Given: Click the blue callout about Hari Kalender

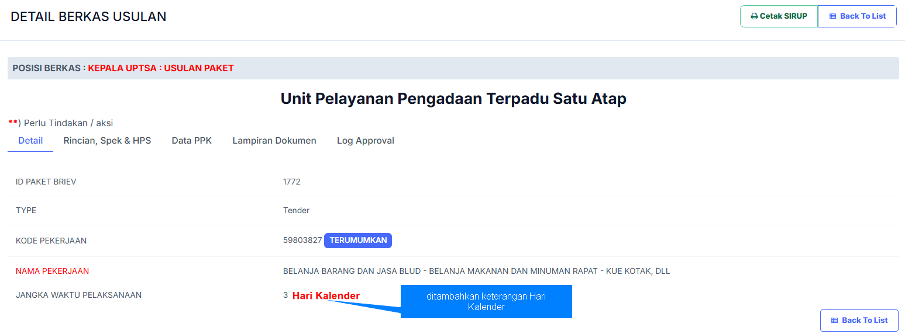Looking at the screenshot, I should pos(486,301).
